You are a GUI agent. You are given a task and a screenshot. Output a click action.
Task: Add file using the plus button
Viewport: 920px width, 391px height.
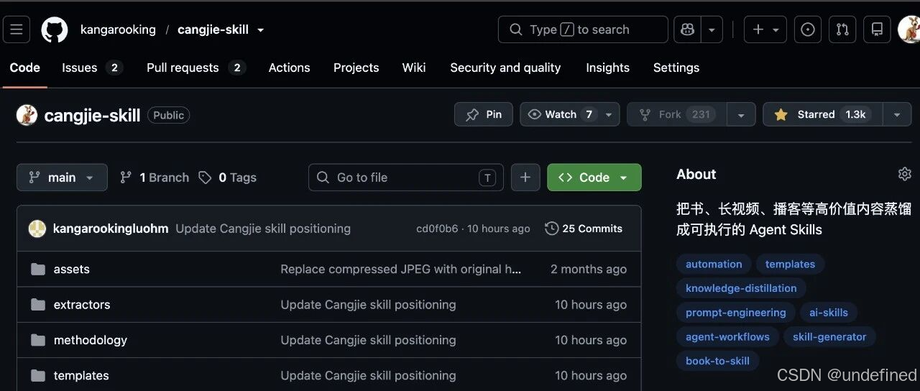[x=525, y=178]
